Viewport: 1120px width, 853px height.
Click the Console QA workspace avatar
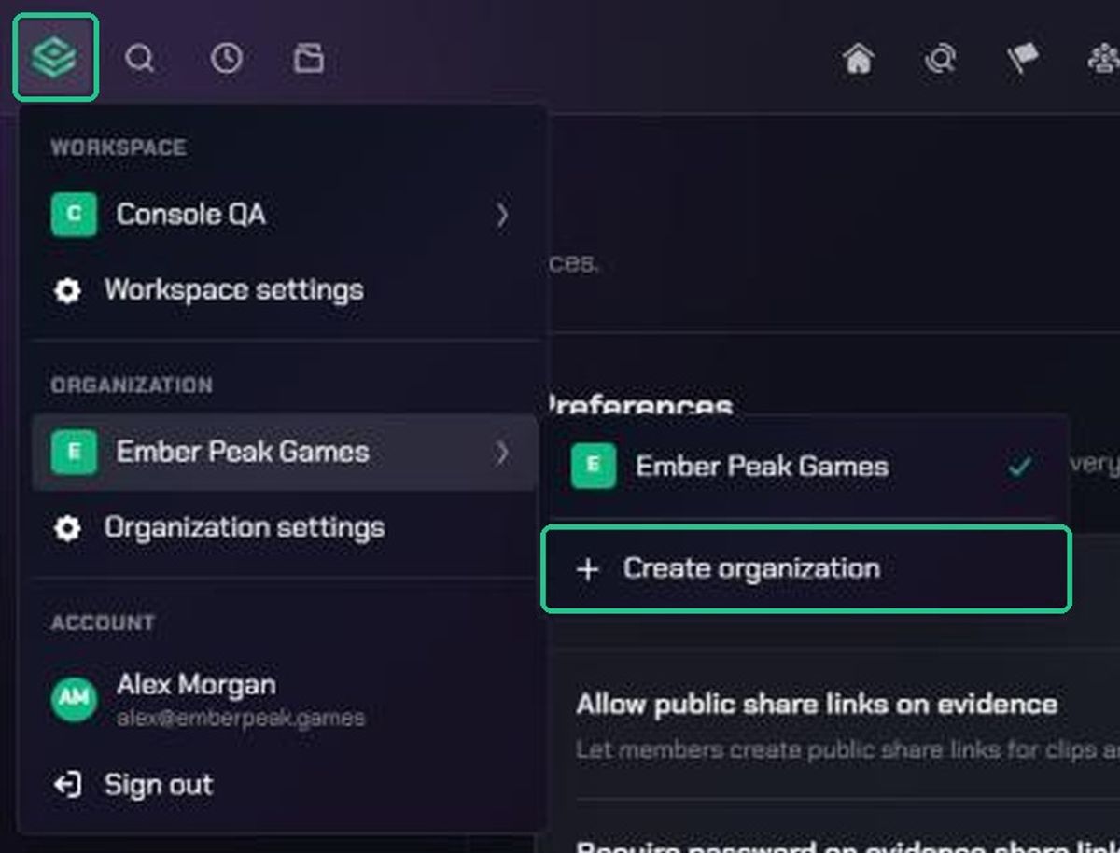point(74,214)
